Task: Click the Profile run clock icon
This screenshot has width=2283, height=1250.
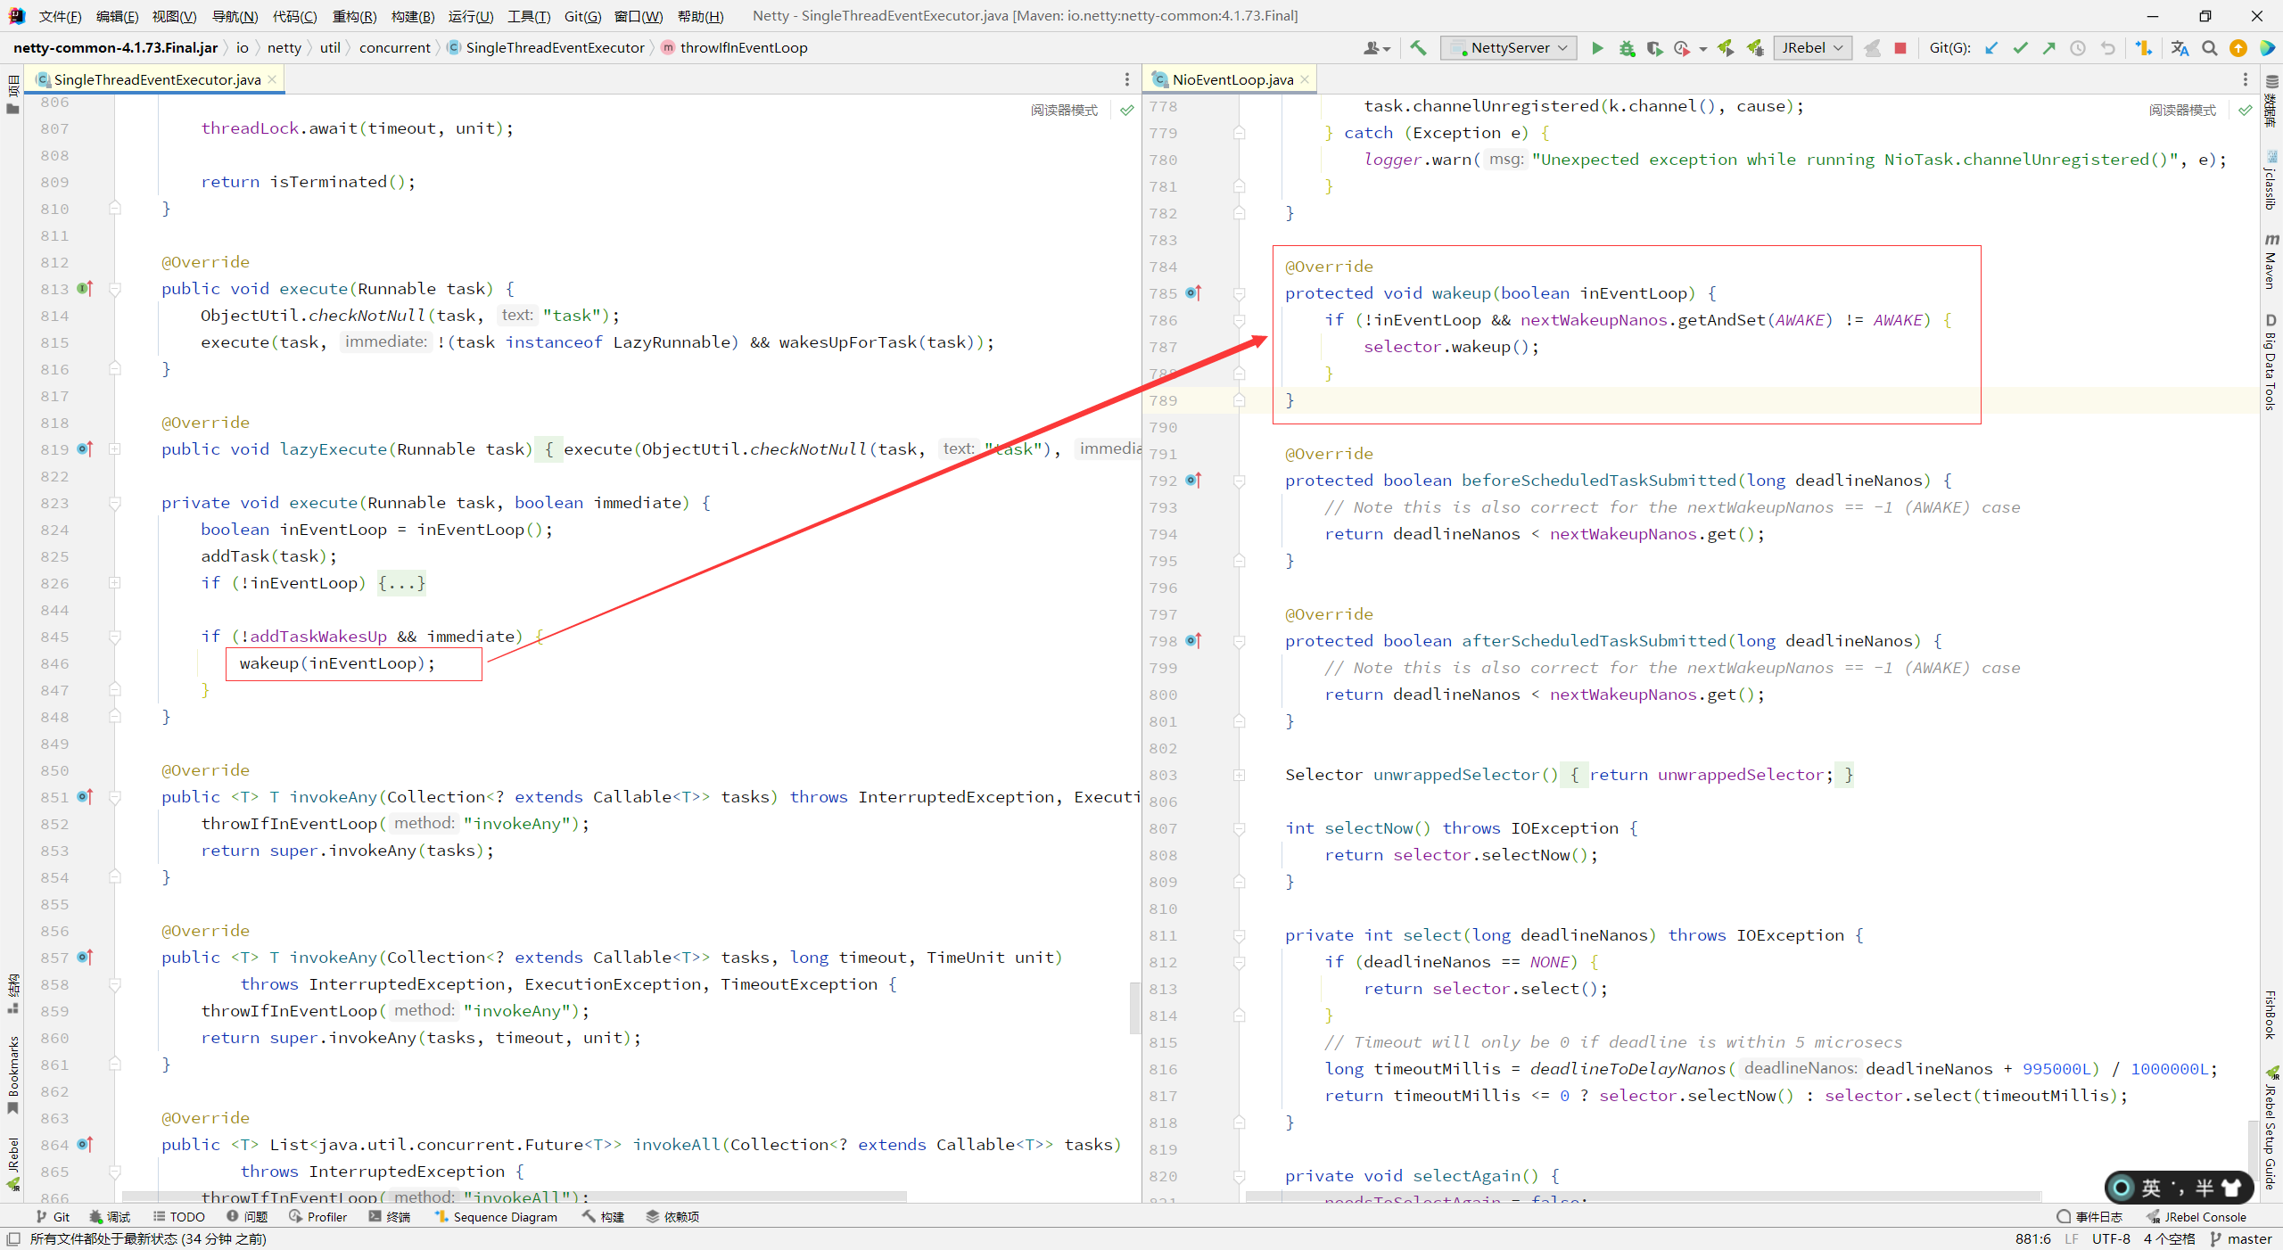Action: tap(1682, 48)
